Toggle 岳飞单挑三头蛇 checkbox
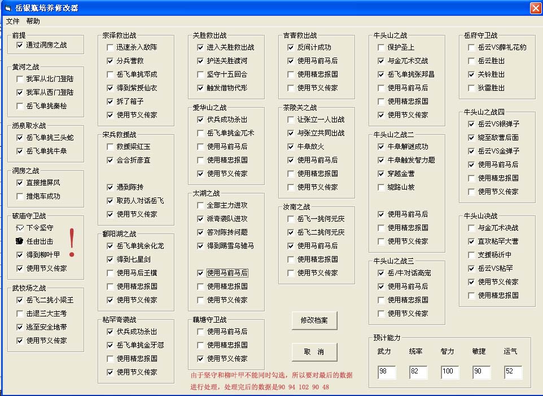543x396 pixels. coord(20,138)
